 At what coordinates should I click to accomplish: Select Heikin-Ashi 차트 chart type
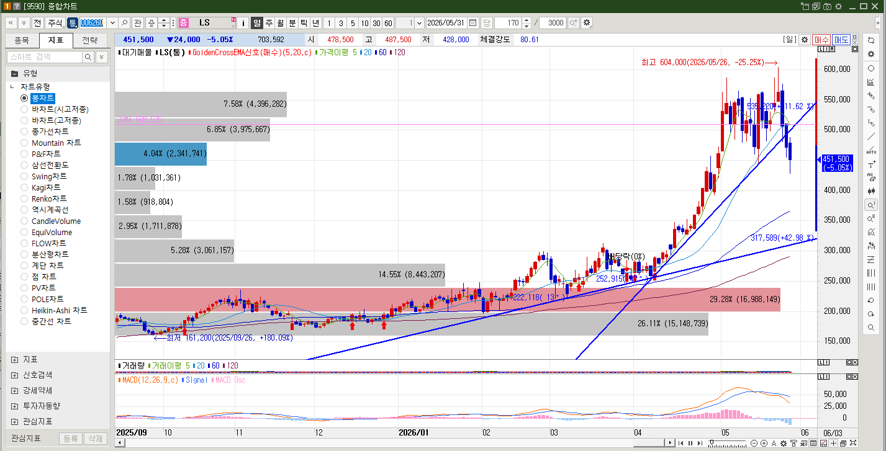click(x=53, y=310)
